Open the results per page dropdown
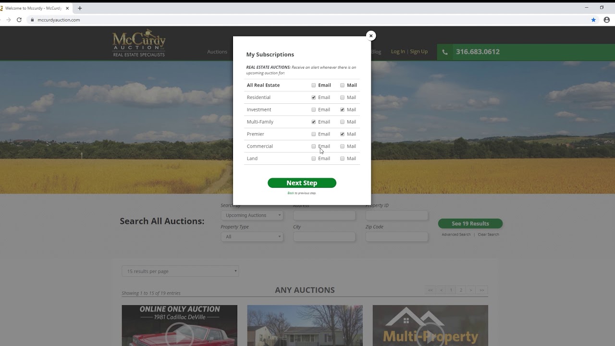This screenshot has height=346, width=615. click(x=180, y=271)
